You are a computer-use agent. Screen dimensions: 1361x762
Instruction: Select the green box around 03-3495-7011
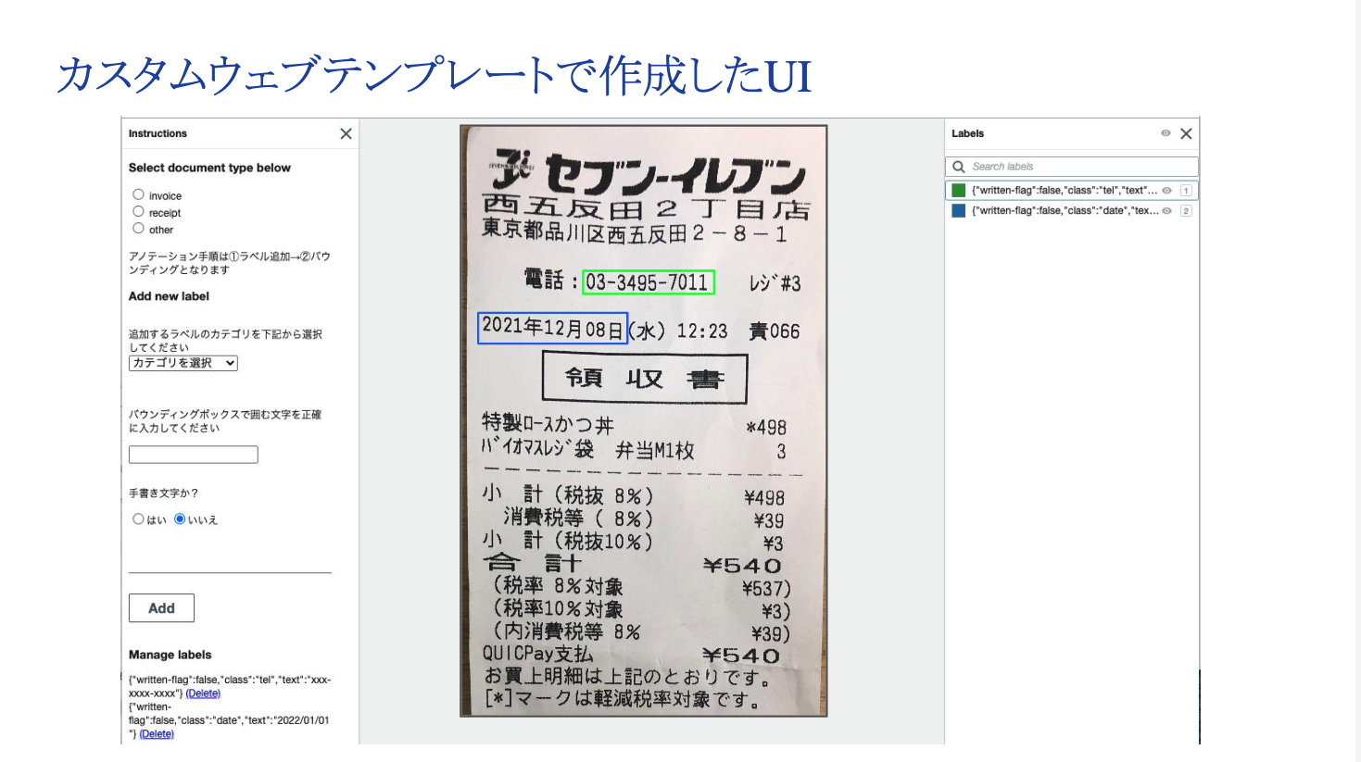point(649,282)
